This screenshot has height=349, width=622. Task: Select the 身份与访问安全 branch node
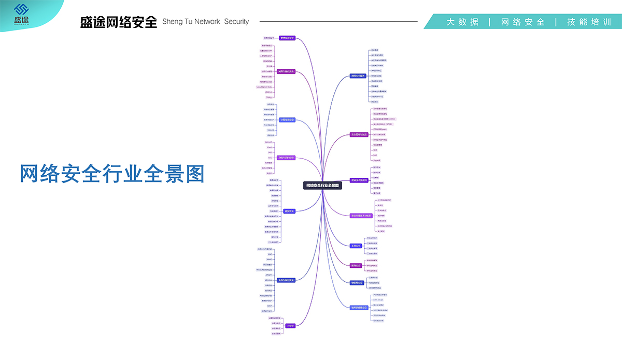(286, 158)
